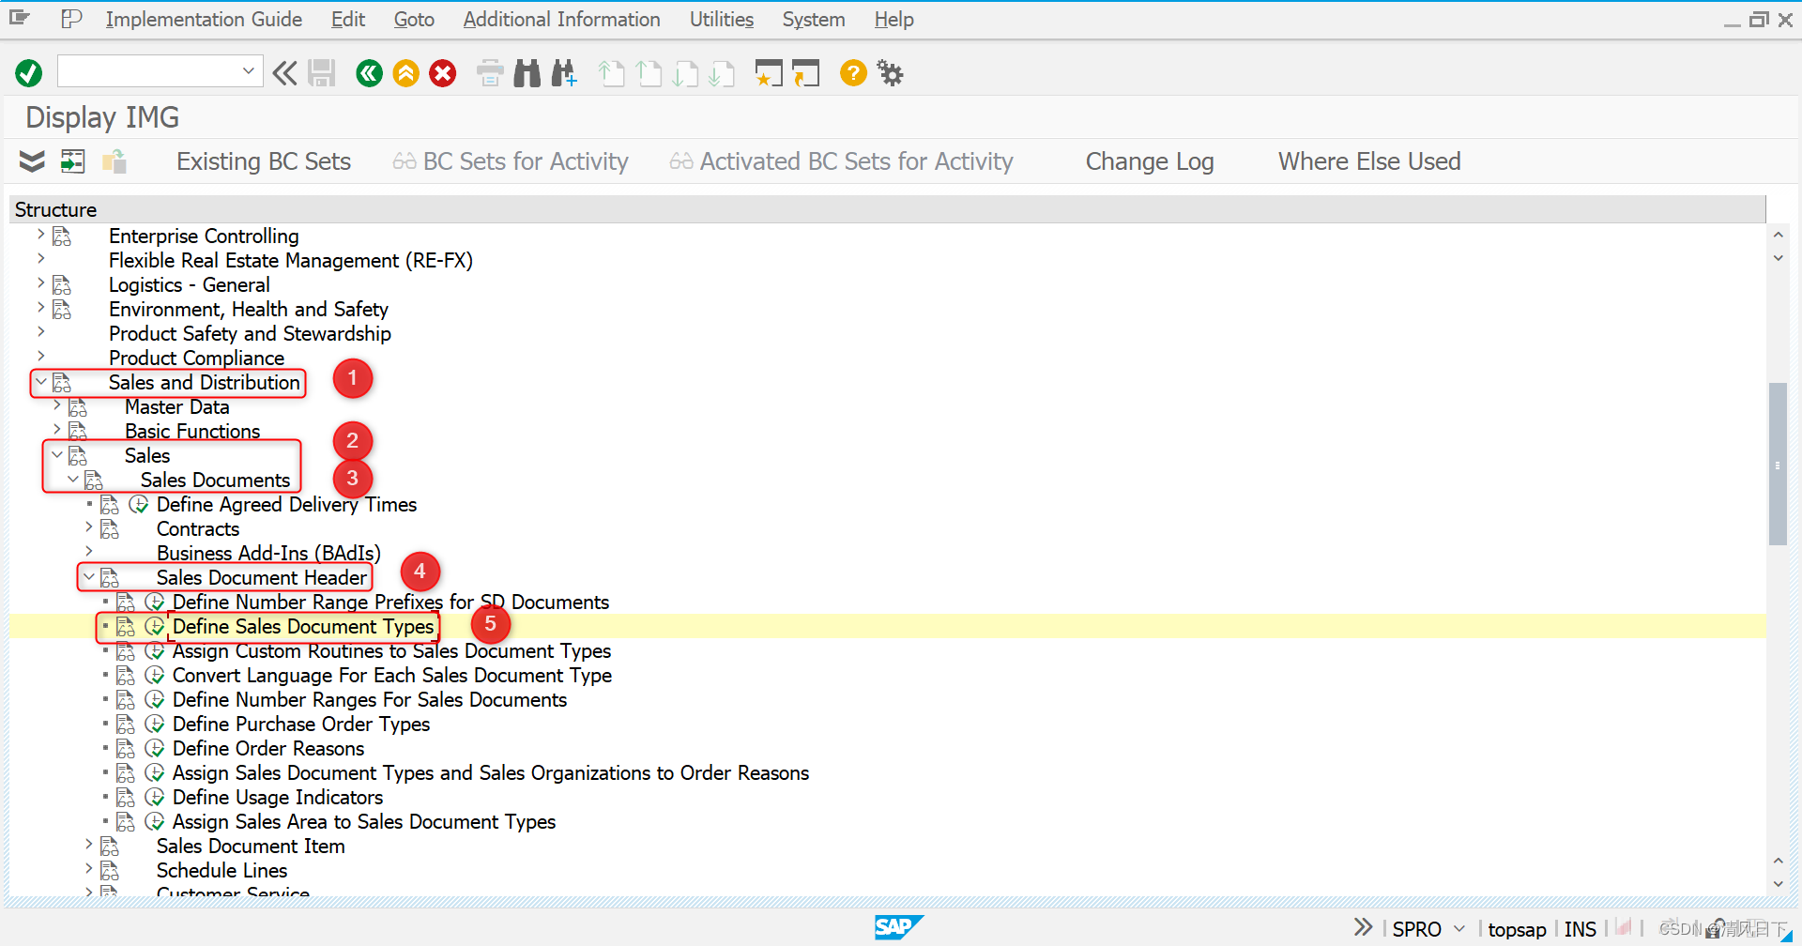Collapse the Sales Document Header node
The width and height of the screenshot is (1802, 946).
(89, 577)
